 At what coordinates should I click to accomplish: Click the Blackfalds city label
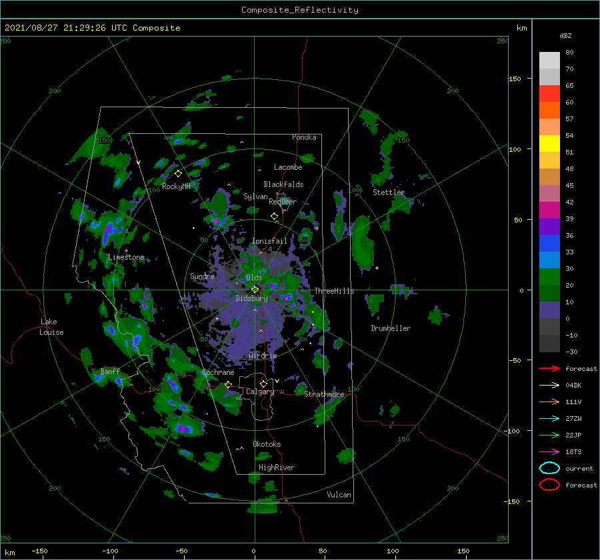pyautogui.click(x=283, y=184)
